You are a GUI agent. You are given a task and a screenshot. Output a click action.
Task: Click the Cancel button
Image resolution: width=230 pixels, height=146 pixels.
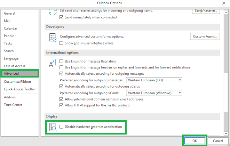tap(218, 141)
